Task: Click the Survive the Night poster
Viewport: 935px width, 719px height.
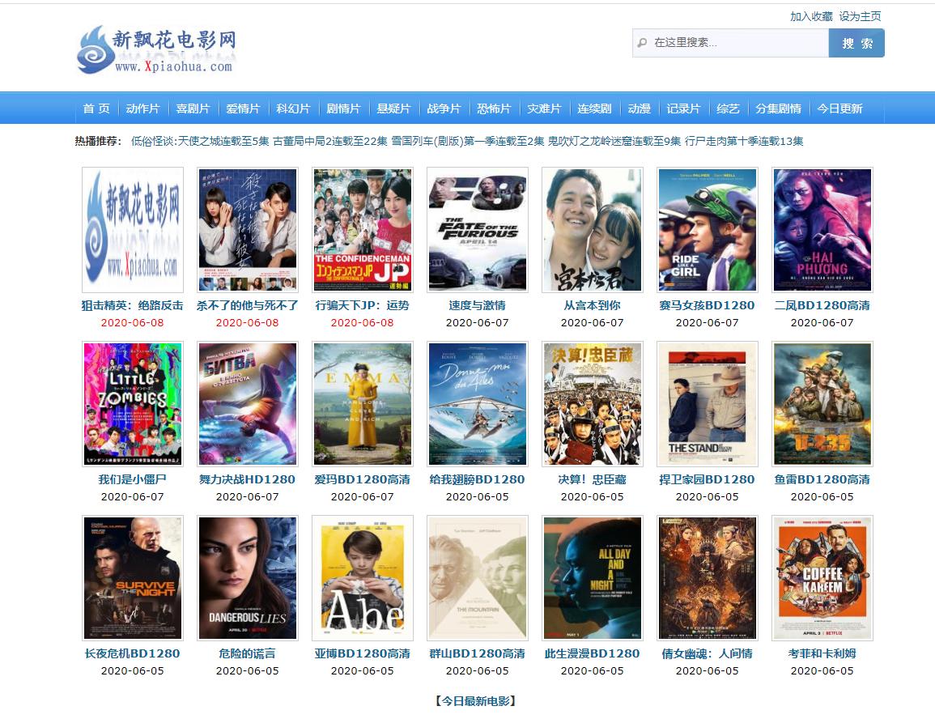Action: pos(133,577)
